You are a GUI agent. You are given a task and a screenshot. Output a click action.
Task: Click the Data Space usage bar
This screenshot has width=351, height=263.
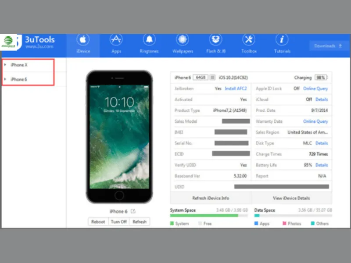pos(293,216)
